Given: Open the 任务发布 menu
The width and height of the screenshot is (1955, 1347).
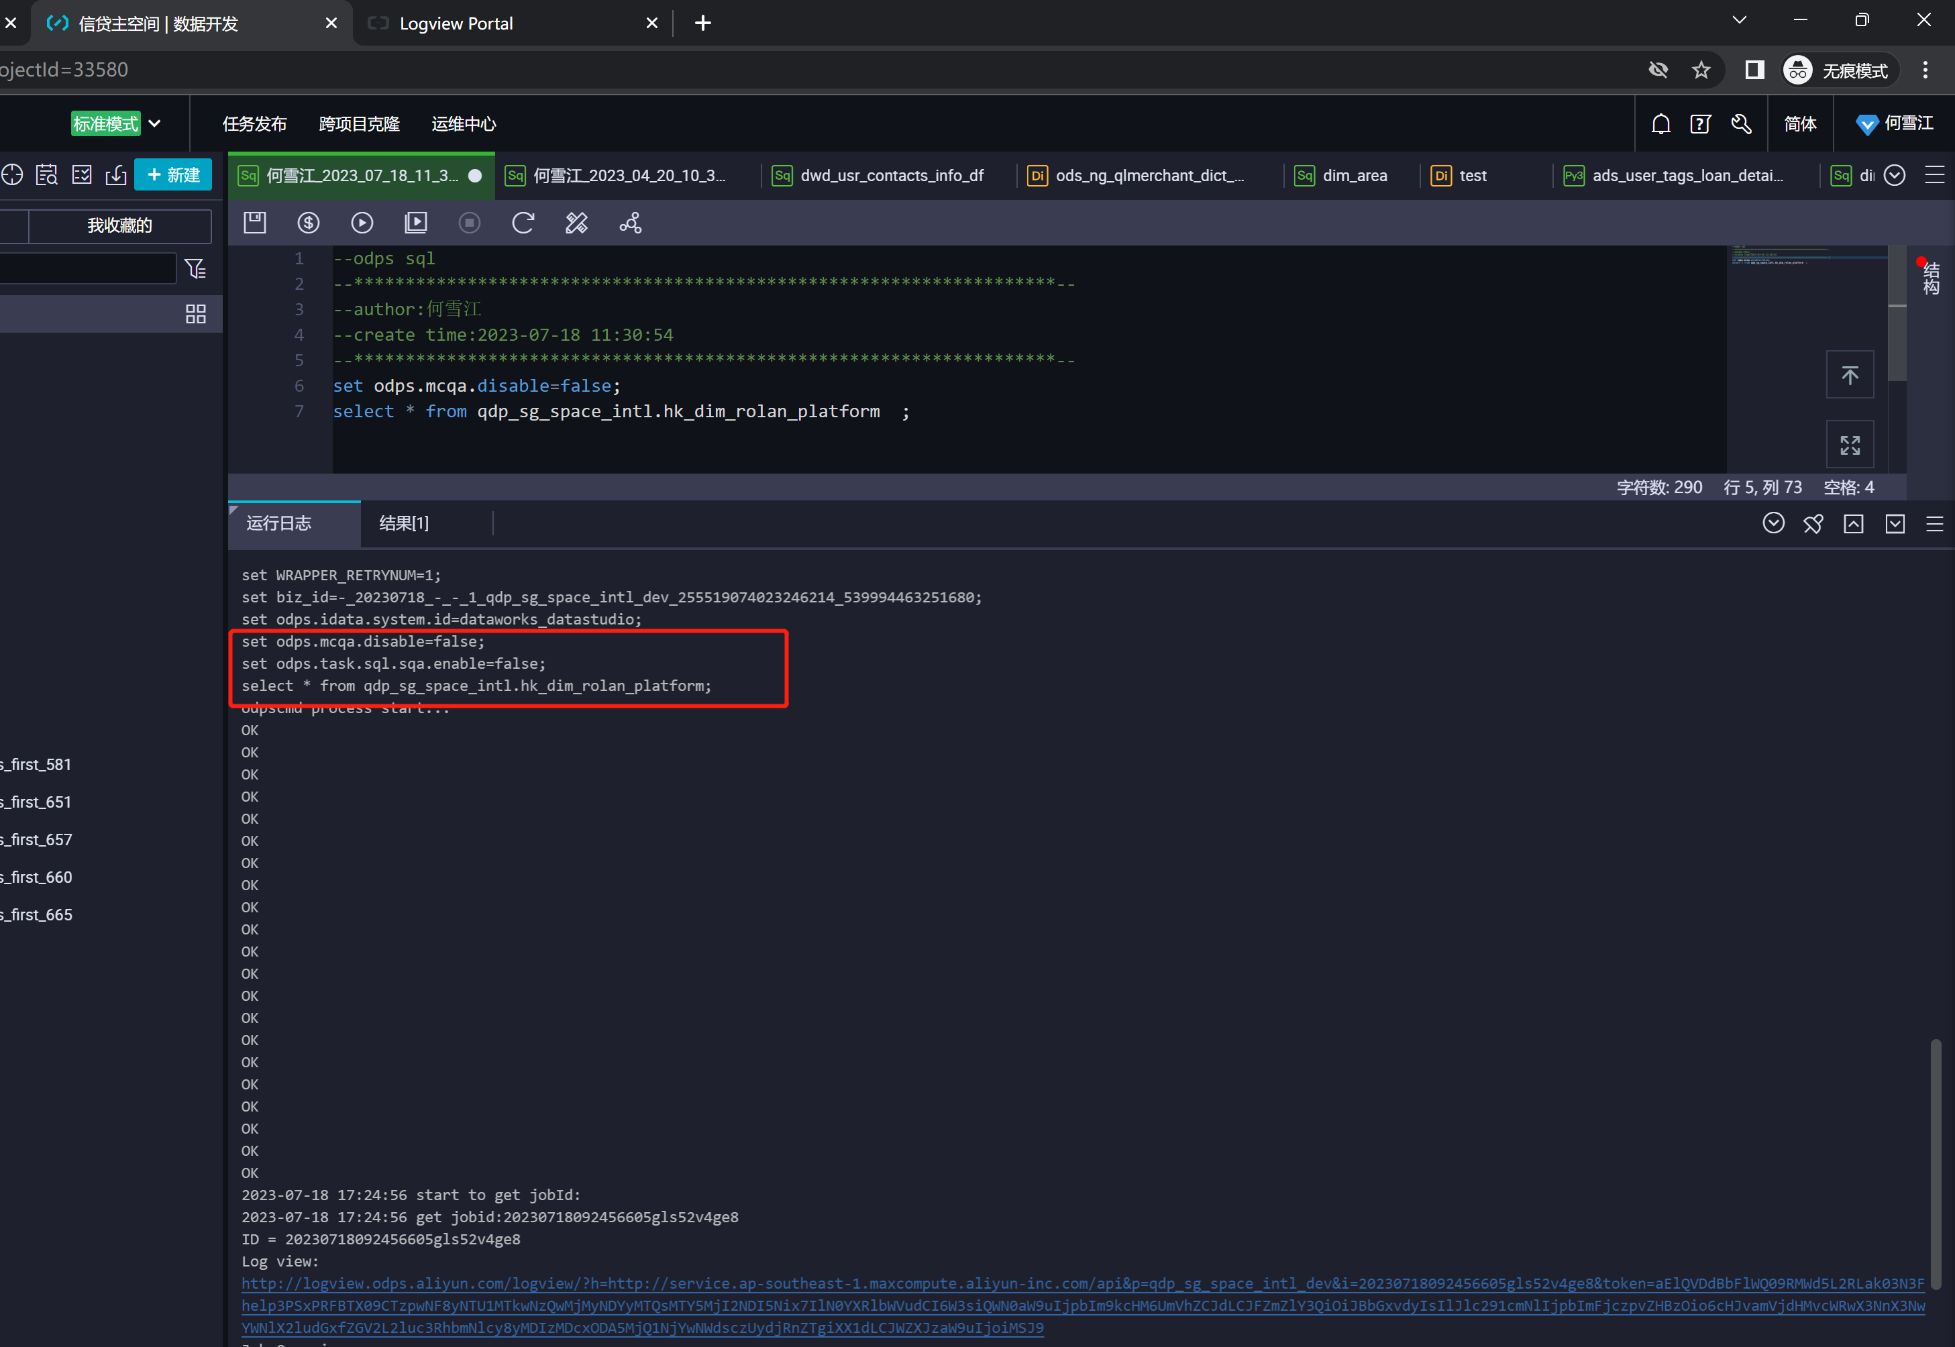Looking at the screenshot, I should point(255,124).
